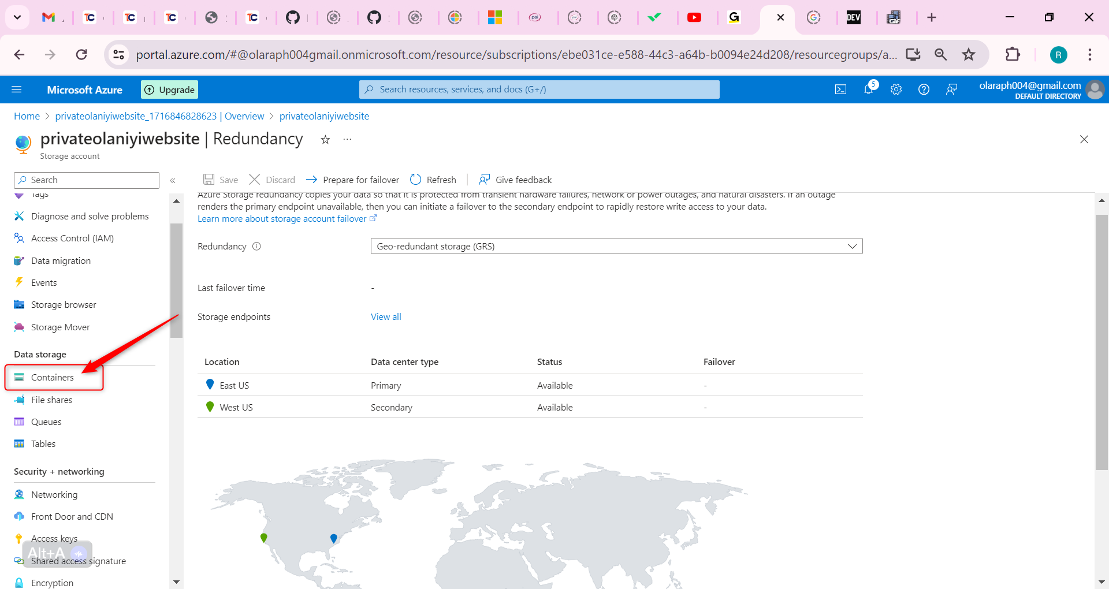Screen dimensions: 1109x589
Task: Click the help question mark icon
Action: pos(924,90)
